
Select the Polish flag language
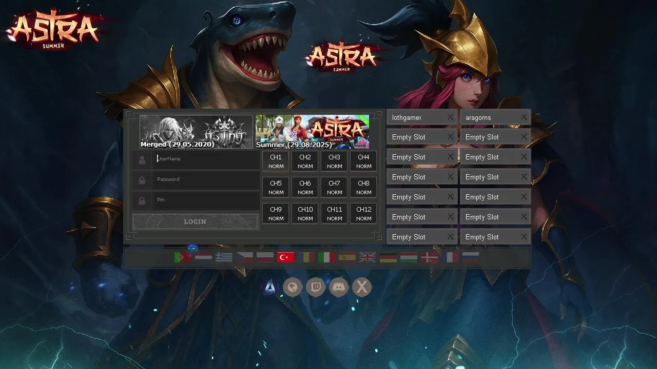point(265,257)
